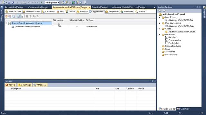The height and width of the screenshot is (115, 206).
Task: Open the Browser tab
Action: (140, 12)
